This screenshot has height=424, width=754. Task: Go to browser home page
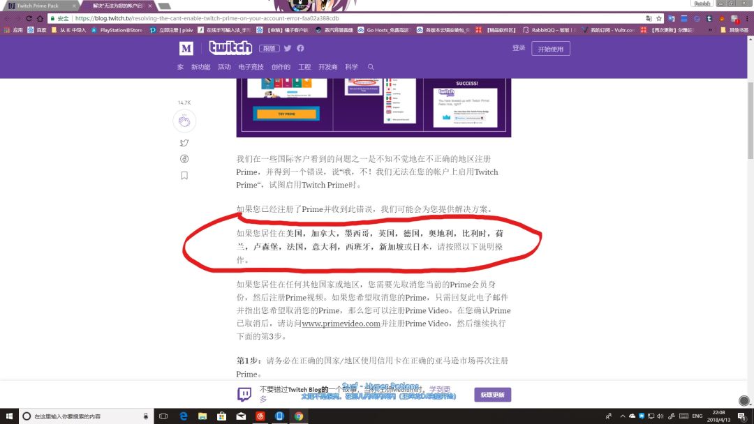[40, 18]
